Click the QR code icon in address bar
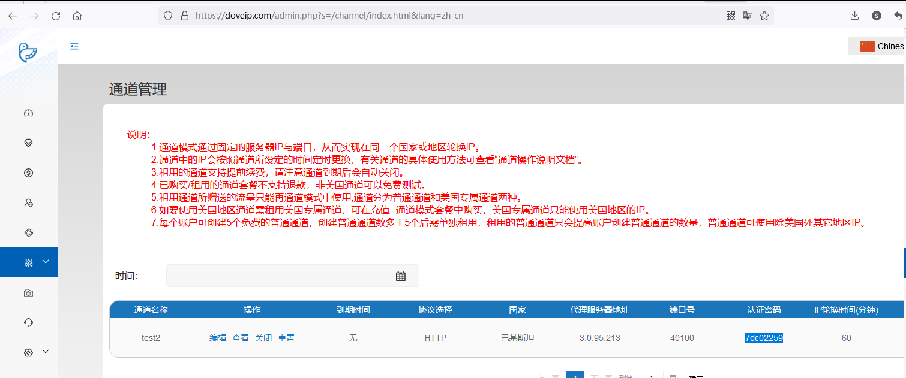 pyautogui.click(x=731, y=16)
